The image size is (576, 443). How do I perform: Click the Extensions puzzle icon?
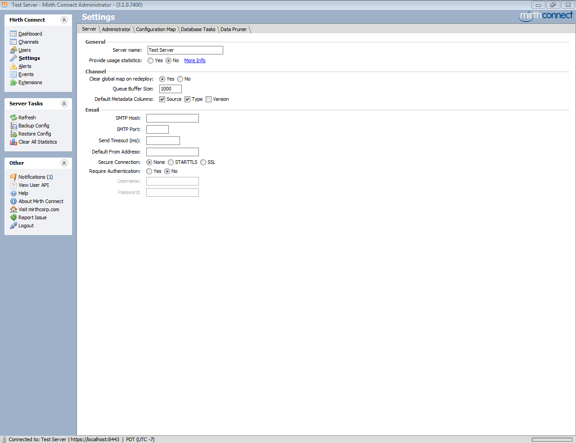pos(13,82)
